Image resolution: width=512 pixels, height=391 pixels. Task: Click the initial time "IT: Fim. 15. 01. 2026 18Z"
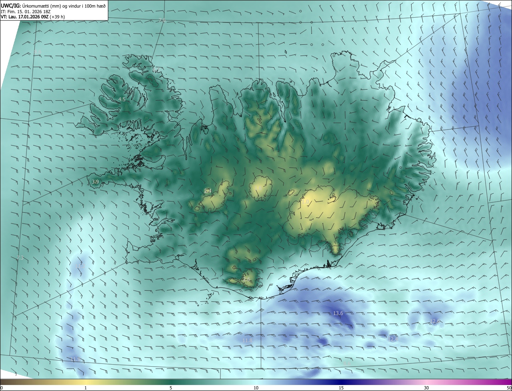[26, 11]
